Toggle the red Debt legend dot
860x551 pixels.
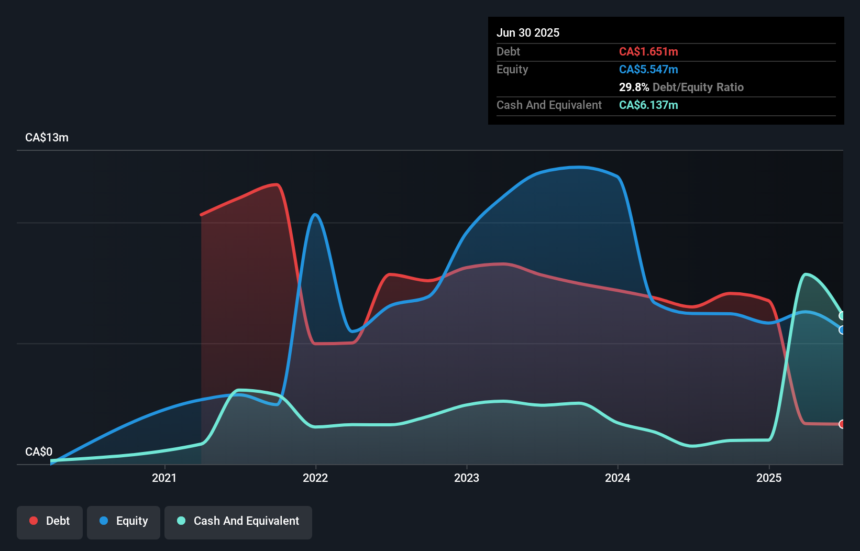[33, 521]
